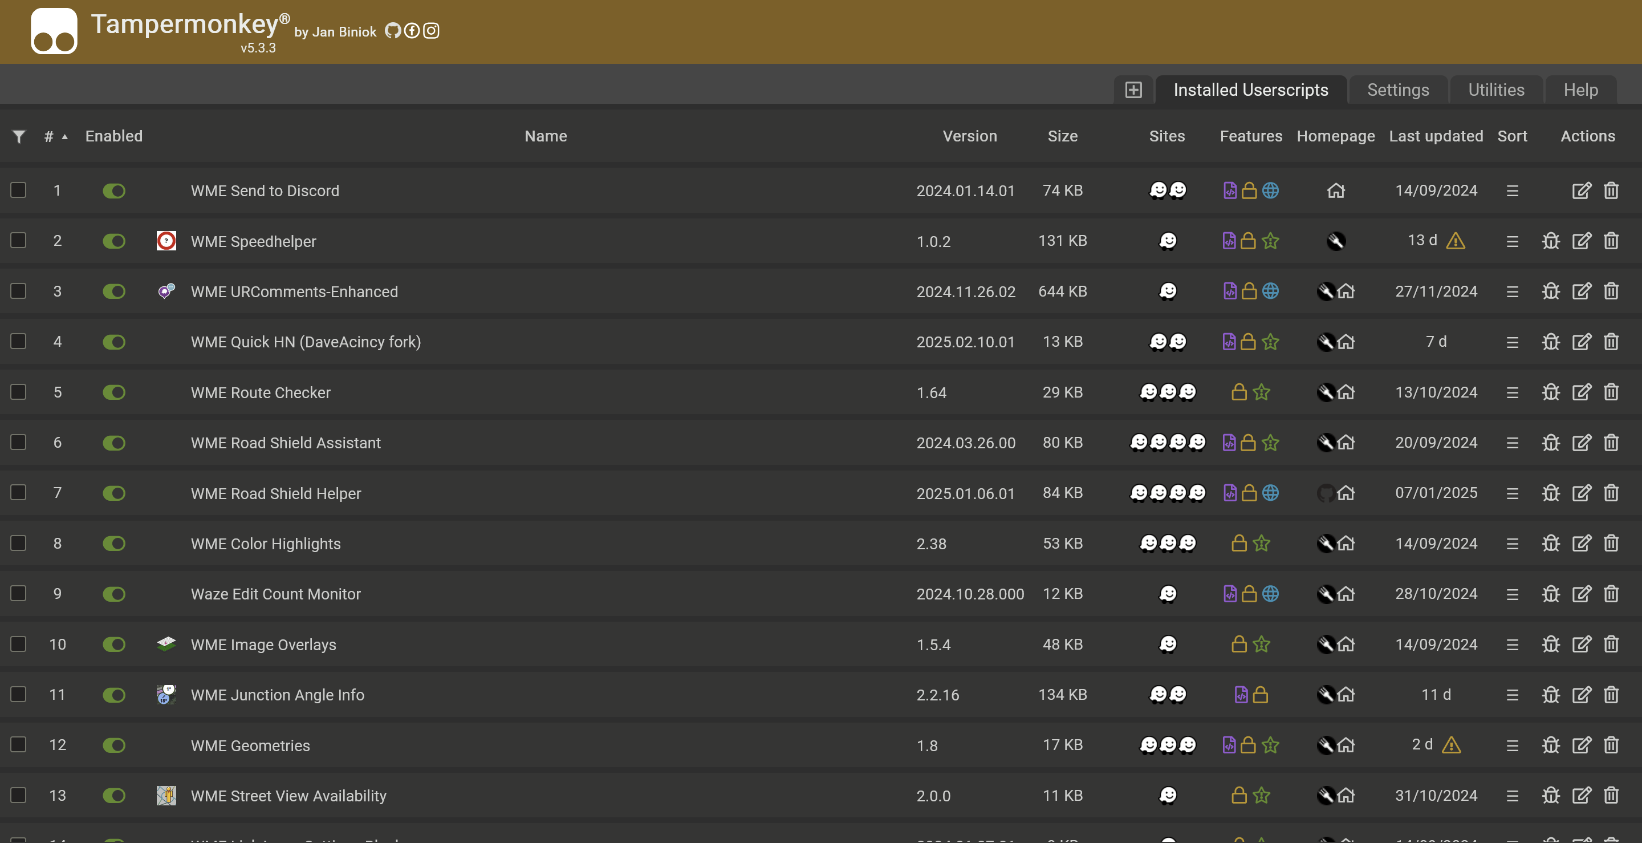The image size is (1642, 843).
Task: Delete the WME Send to Discord script
Action: click(x=1611, y=191)
